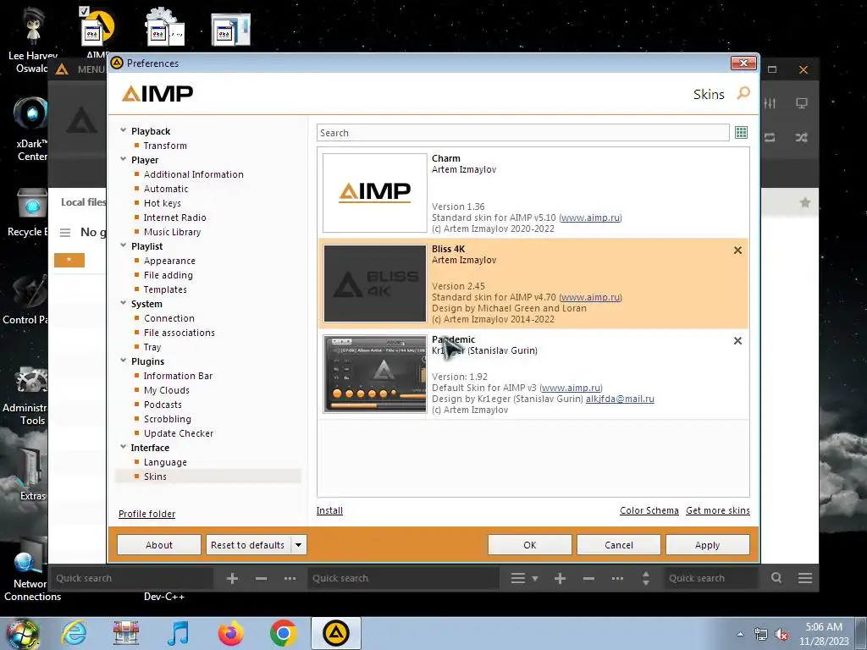Screen dimensions: 867x650
Task: Switch skin list view with grid icon
Action: pyautogui.click(x=741, y=133)
